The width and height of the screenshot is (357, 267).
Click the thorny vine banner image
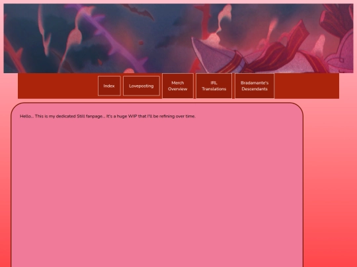tap(178, 38)
